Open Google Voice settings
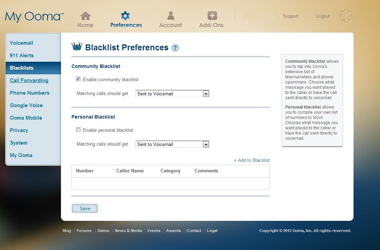This screenshot has height=250, width=380. point(26,106)
